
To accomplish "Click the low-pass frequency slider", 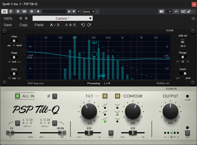I will pos(53,133).
